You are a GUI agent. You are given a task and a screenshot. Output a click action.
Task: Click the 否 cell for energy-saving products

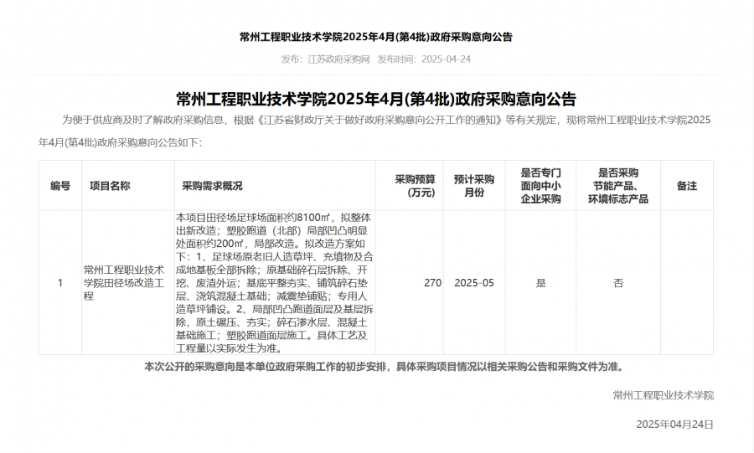coord(618,283)
